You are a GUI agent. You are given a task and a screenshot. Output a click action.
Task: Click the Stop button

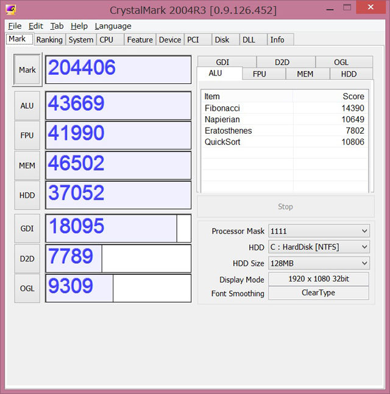coord(286,207)
